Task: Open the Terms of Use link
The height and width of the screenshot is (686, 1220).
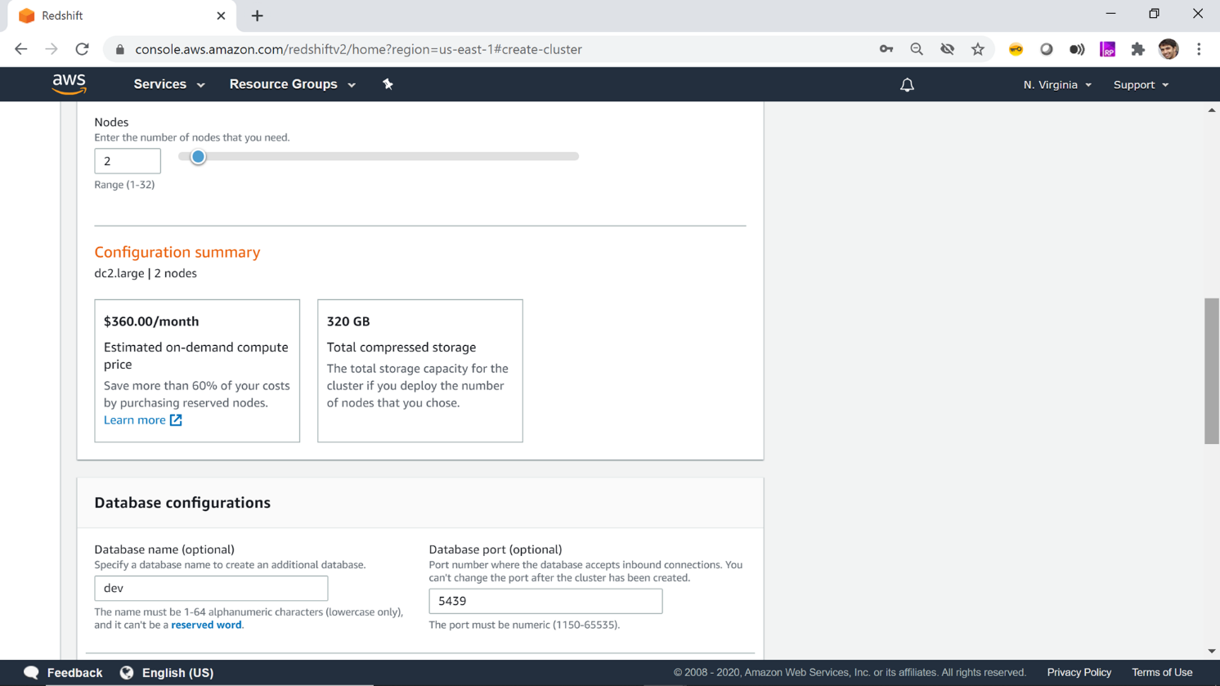Action: pyautogui.click(x=1162, y=672)
